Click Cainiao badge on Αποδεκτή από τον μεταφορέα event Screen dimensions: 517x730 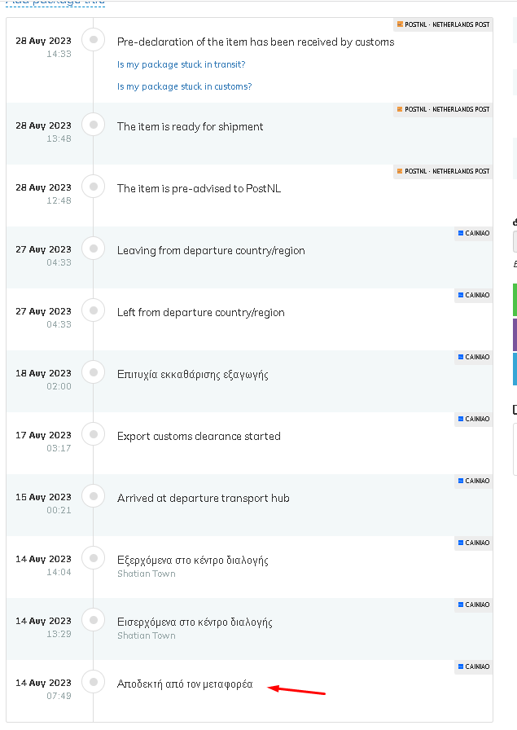(474, 666)
